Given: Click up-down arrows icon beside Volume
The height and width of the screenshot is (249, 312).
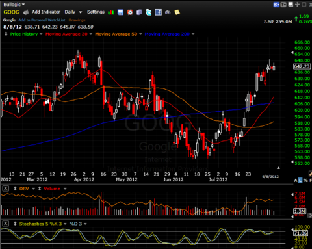Looking at the screenshot, I should (x=40, y=189).
